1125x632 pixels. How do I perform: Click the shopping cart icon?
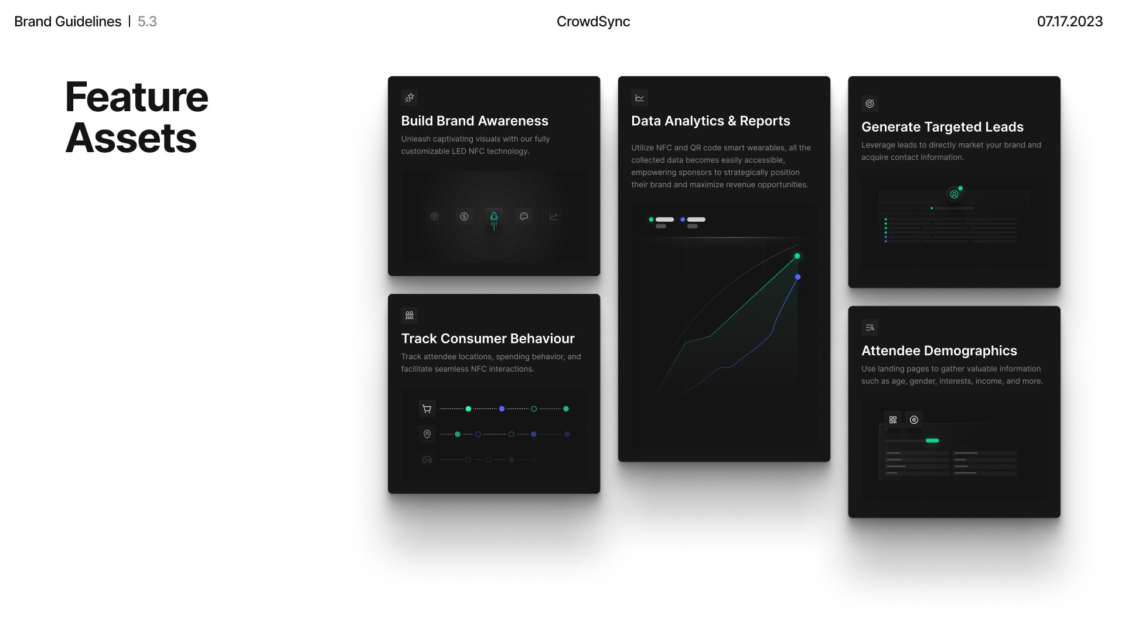click(x=427, y=409)
